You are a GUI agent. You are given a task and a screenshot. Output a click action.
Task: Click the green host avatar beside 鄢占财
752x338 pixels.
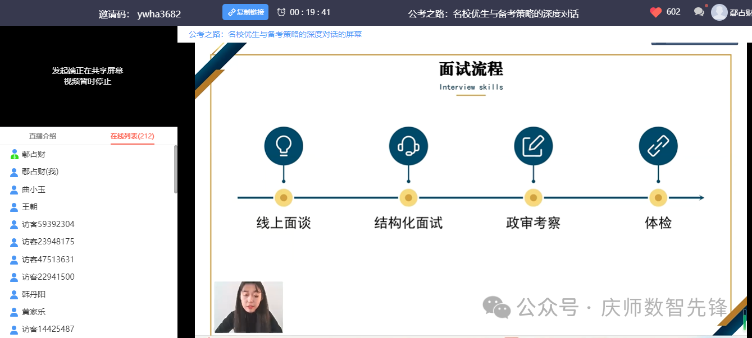pos(15,155)
